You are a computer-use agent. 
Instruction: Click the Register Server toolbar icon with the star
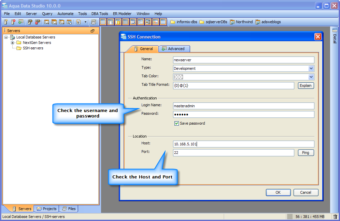coord(6,22)
